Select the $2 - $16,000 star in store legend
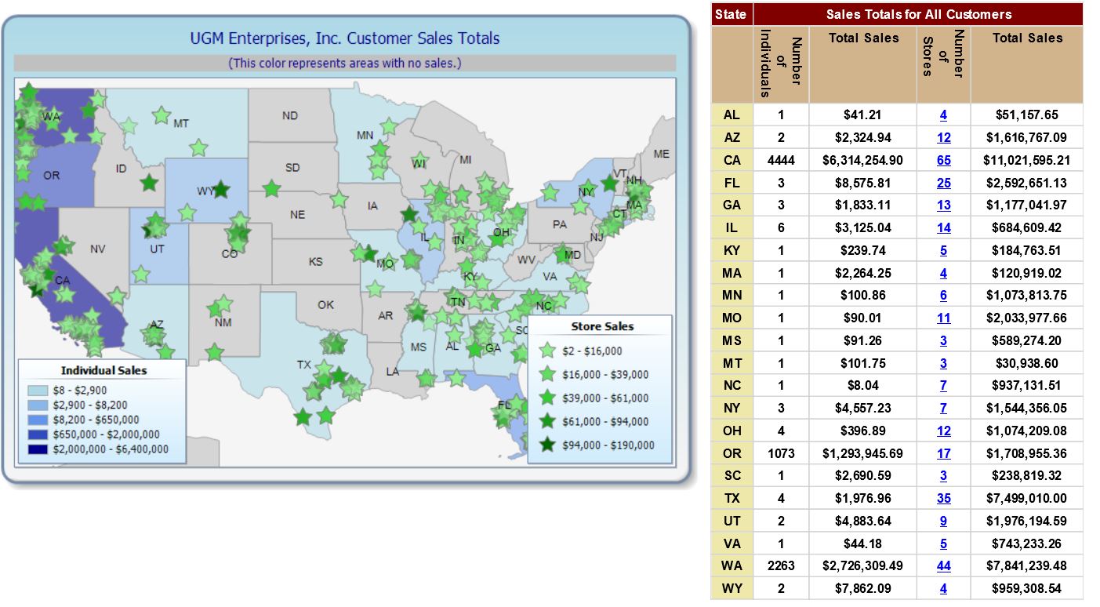1100x607 pixels. click(548, 351)
